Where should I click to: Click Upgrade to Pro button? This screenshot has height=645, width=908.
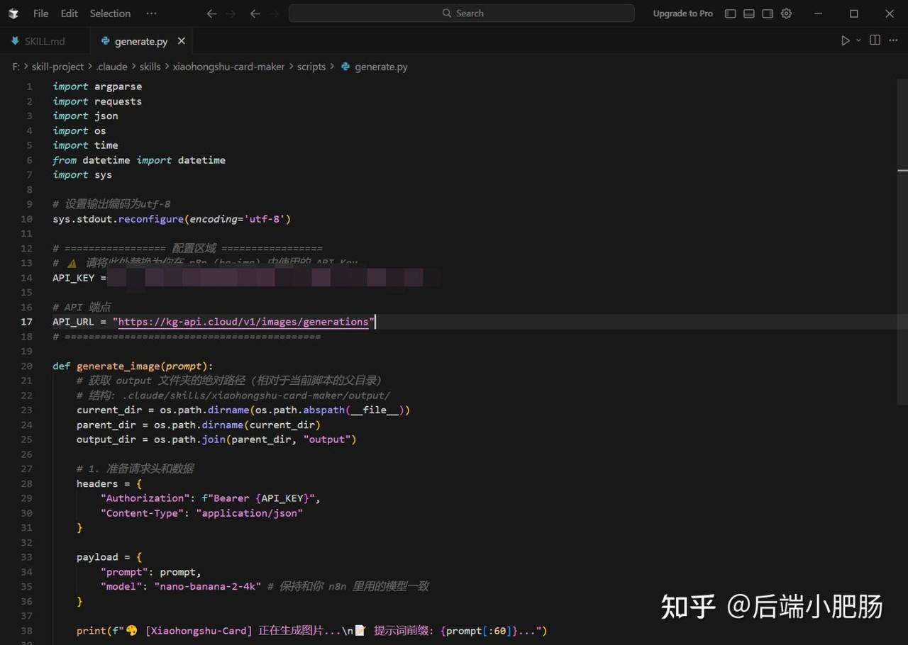click(682, 13)
